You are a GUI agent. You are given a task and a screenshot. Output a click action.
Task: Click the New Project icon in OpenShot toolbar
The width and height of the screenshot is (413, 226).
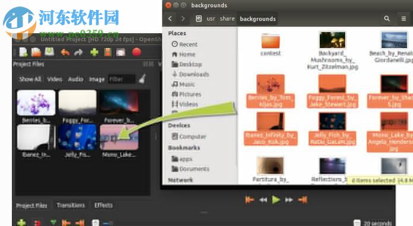pyautogui.click(x=23, y=52)
